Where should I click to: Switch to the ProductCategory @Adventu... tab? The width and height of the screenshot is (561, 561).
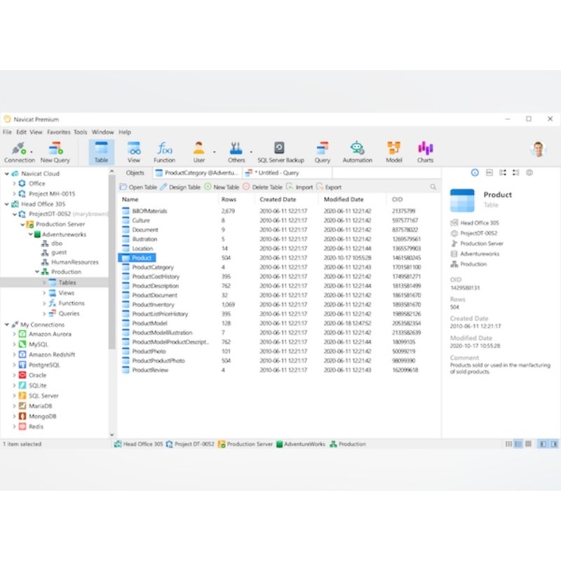click(x=198, y=173)
